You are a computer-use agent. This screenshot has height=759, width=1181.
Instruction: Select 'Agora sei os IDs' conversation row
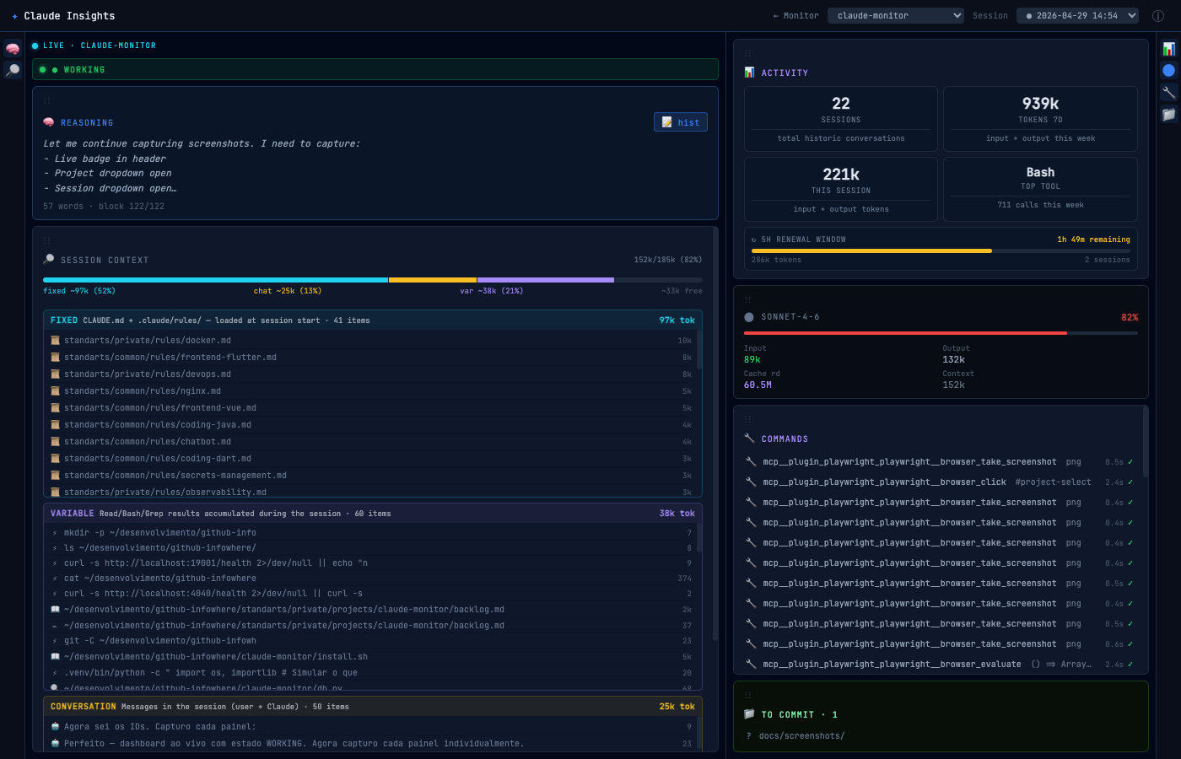(371, 727)
